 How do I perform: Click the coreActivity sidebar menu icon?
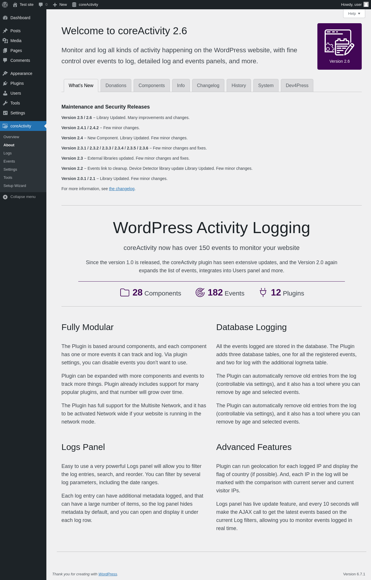5,126
